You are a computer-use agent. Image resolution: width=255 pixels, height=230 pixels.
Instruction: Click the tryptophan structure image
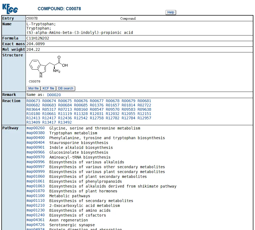click(x=48, y=67)
